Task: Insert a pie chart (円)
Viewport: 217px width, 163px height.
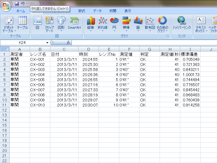Action: click(x=114, y=24)
